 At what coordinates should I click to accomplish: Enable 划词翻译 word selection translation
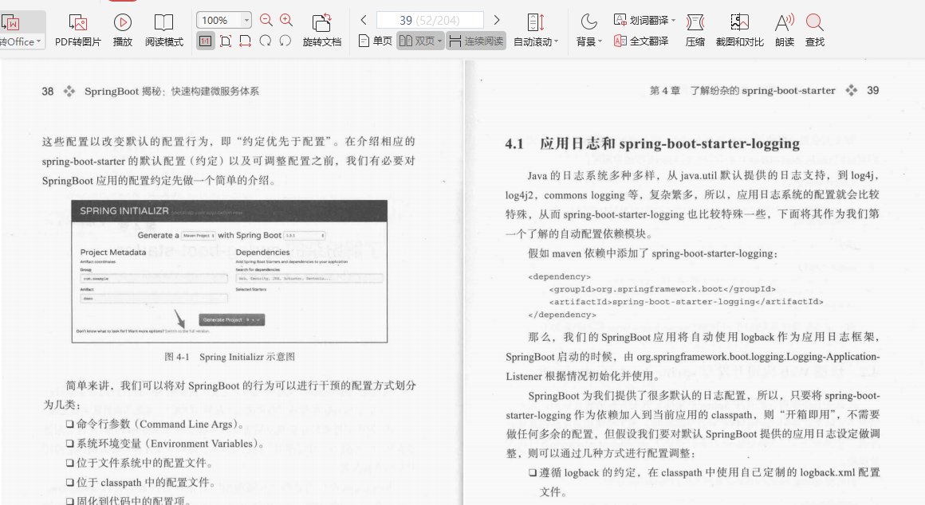640,20
